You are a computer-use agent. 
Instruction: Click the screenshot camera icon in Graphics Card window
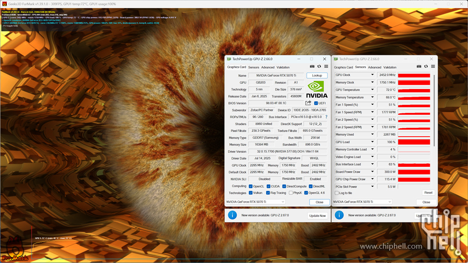point(312,66)
